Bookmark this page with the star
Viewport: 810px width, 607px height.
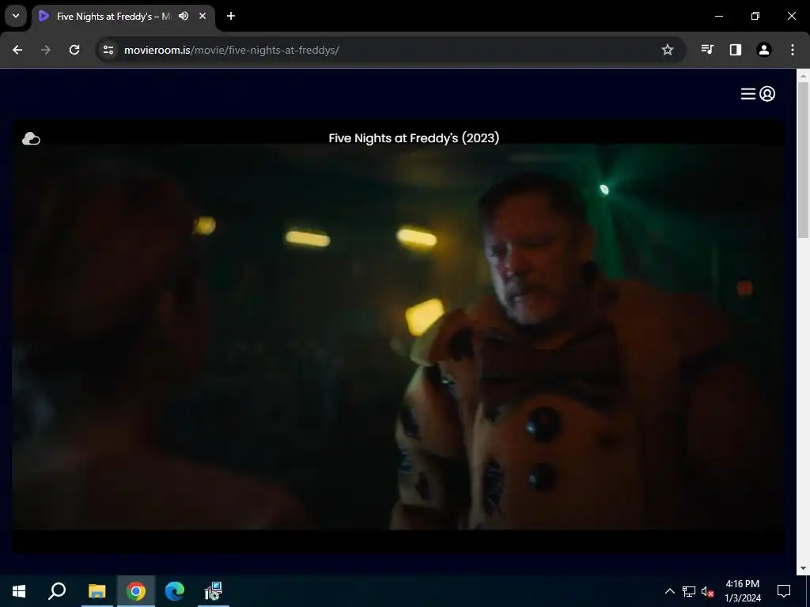click(x=668, y=50)
